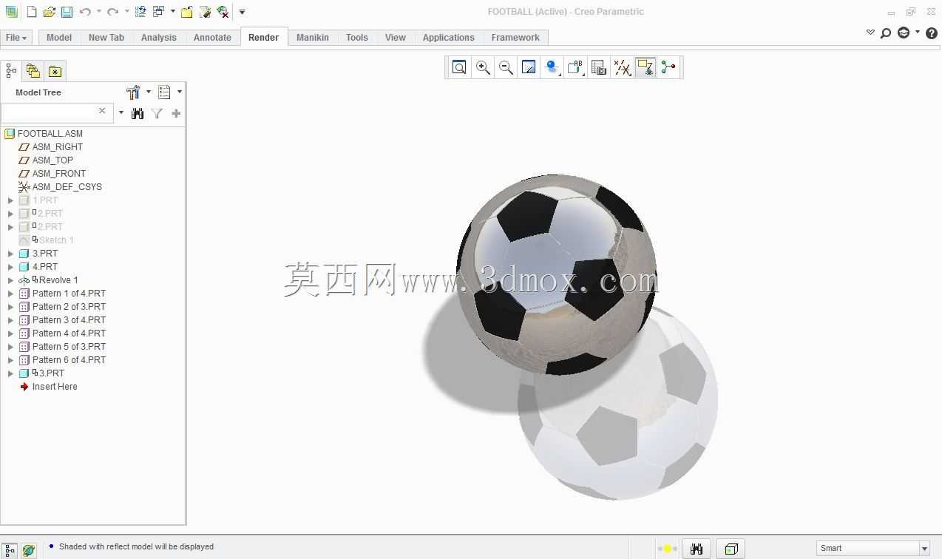Image resolution: width=942 pixels, height=559 pixels.
Task: Open datum display filters icon
Action: pos(623,67)
